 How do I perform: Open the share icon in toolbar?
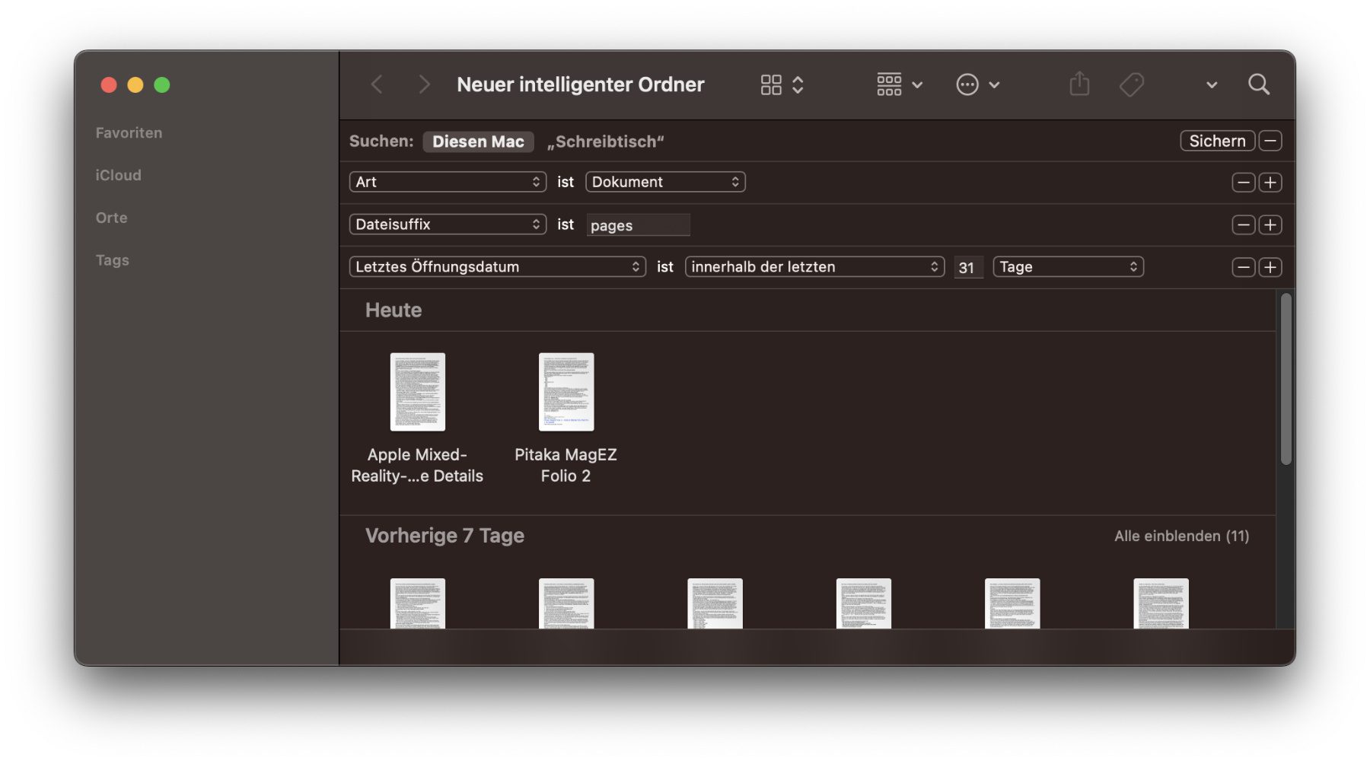click(1079, 84)
